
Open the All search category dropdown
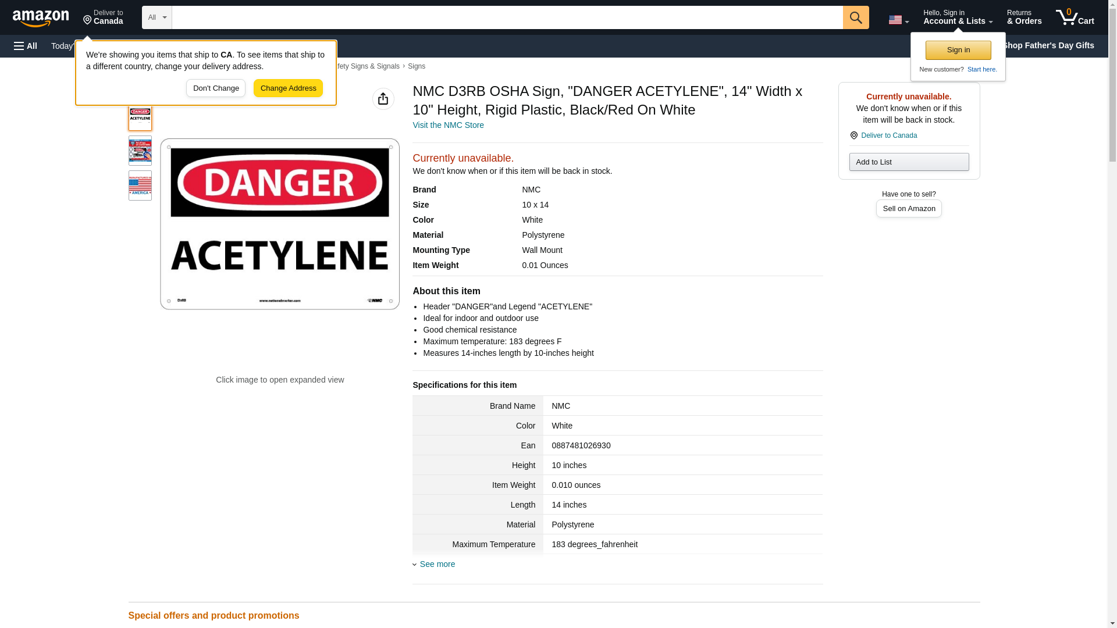156,17
